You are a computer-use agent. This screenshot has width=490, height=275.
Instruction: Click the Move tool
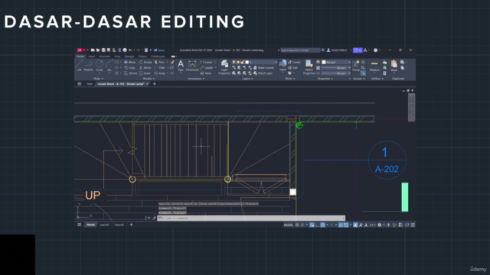coord(129,63)
